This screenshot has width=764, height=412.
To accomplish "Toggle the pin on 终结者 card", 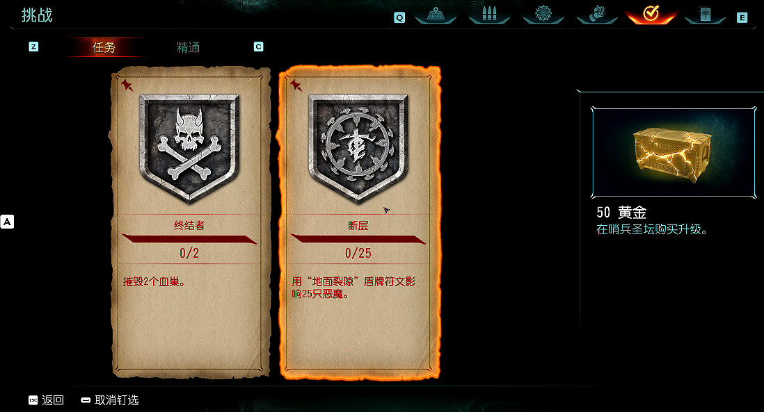I will 127,85.
